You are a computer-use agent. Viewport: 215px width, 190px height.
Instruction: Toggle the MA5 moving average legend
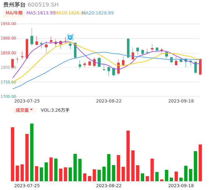(x=41, y=13)
